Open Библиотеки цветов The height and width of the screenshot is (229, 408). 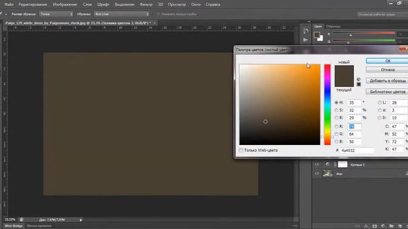[388, 92]
